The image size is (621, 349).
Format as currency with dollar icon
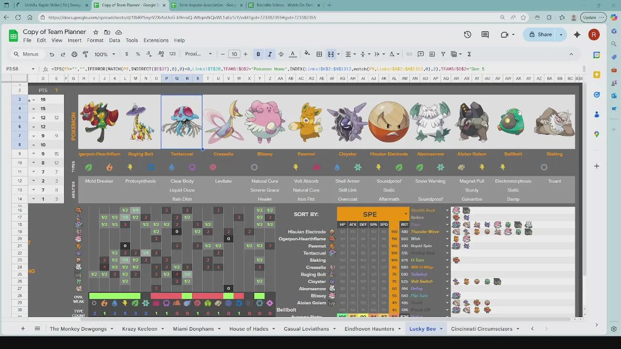(x=127, y=54)
